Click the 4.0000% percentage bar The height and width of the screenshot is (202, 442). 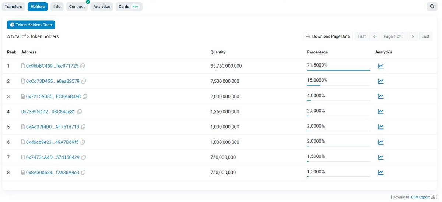pyautogui.click(x=338, y=100)
